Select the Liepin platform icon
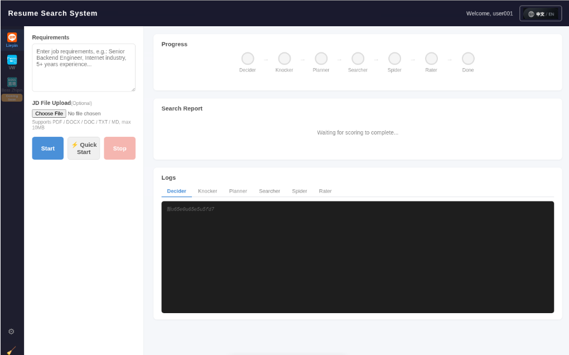Viewport: 569px width, 355px height. click(12, 37)
